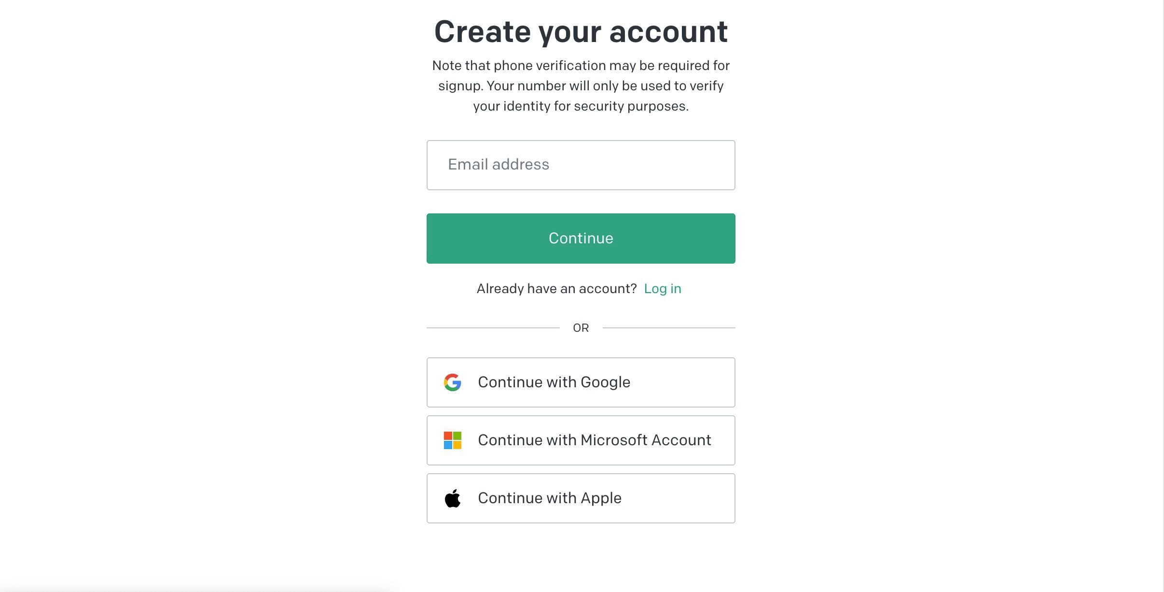Click the Create your account heading
The image size is (1164, 592).
coord(581,31)
